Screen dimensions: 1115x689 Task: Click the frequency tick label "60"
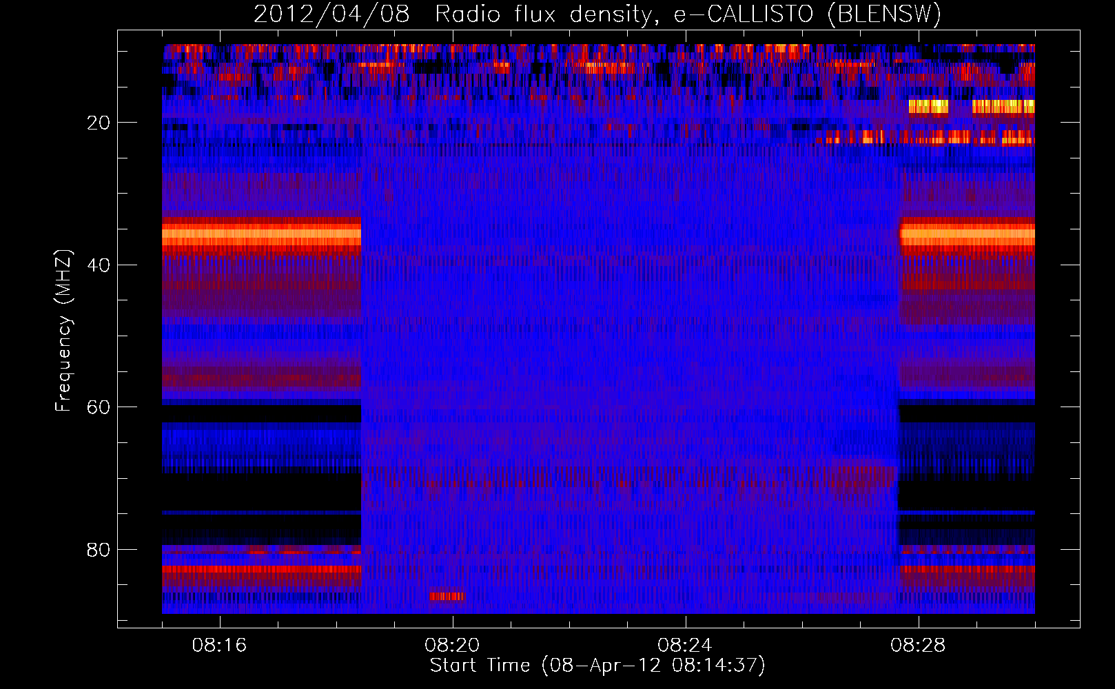[99, 407]
